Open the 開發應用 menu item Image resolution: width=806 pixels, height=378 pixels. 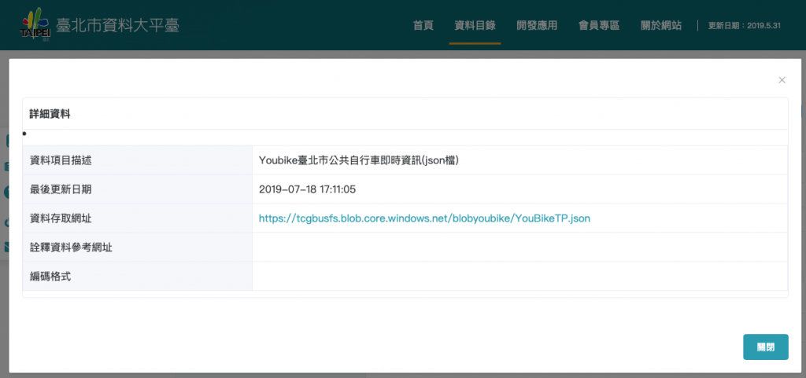pyautogui.click(x=537, y=26)
